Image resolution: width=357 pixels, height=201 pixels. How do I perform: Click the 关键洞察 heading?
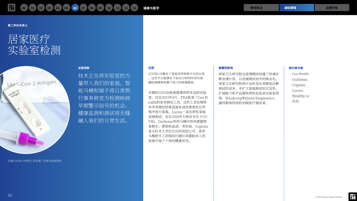84,68
